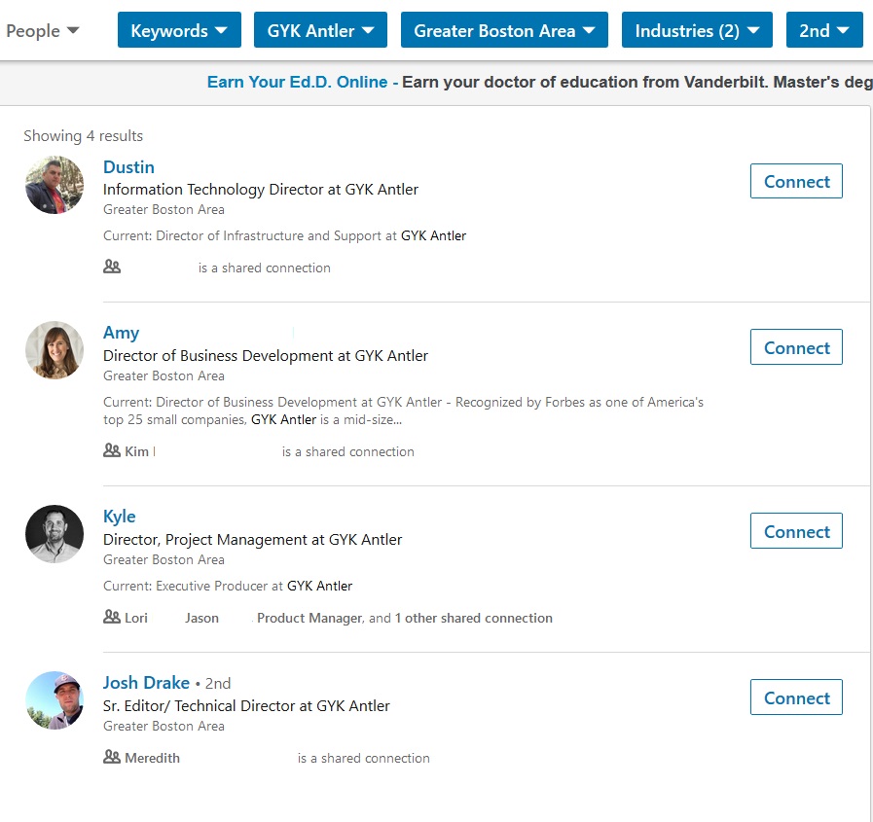873x822 pixels.
Task: Expand the GYK Antler company filter
Action: 320,31
